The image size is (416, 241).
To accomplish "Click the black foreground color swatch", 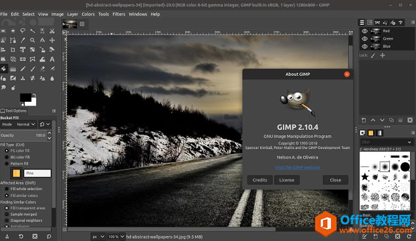I will pos(25,98).
